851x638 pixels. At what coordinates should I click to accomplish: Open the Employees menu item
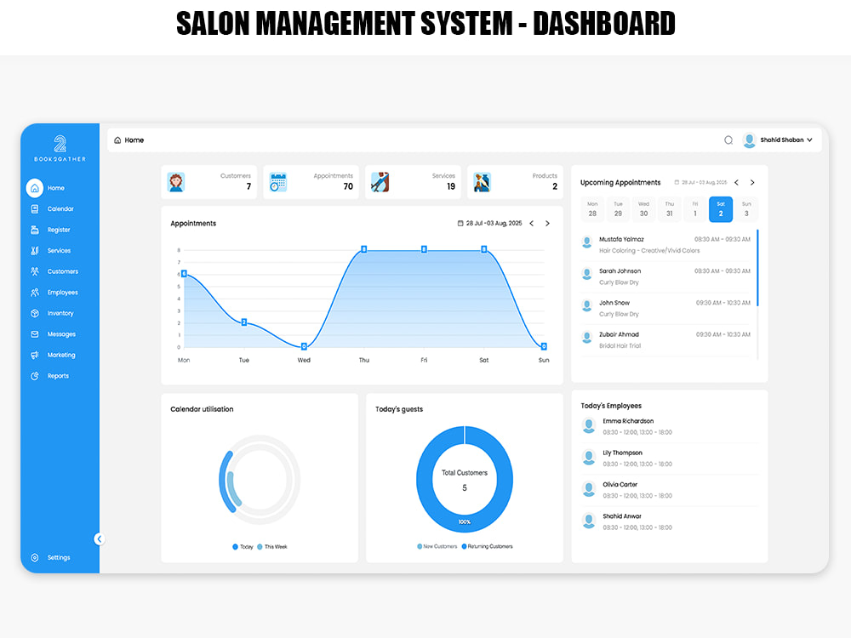(x=62, y=293)
